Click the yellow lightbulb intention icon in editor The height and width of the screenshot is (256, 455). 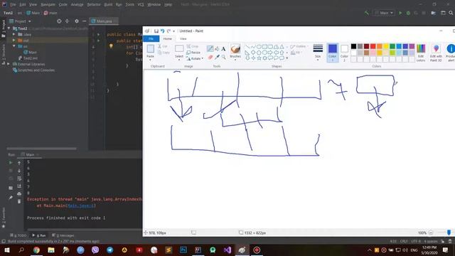point(111,46)
